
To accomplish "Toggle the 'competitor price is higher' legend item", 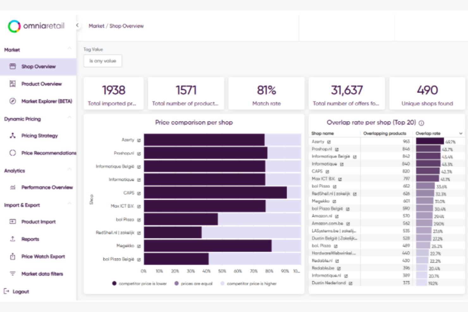I will tap(251, 284).
